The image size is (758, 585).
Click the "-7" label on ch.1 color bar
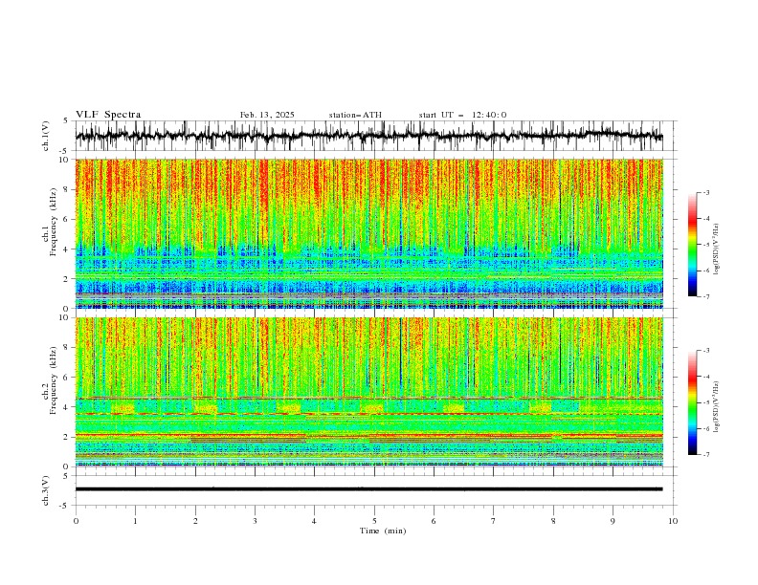pos(706,296)
